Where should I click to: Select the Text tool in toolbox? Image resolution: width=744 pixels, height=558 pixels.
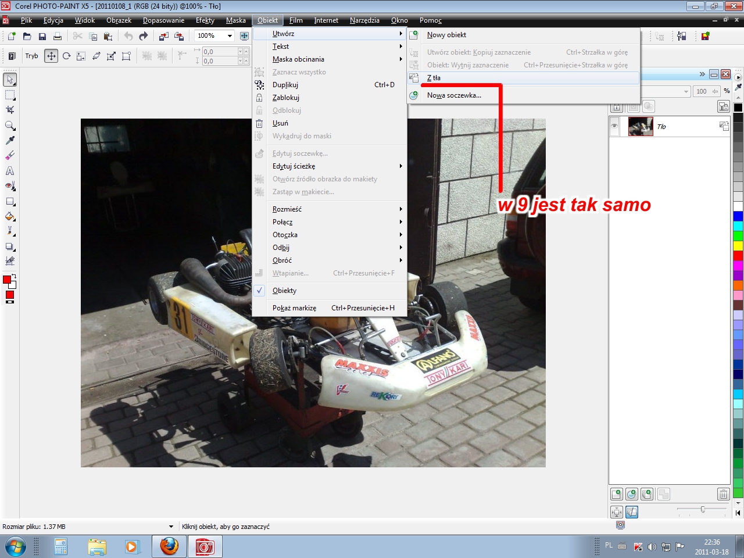pyautogui.click(x=10, y=171)
